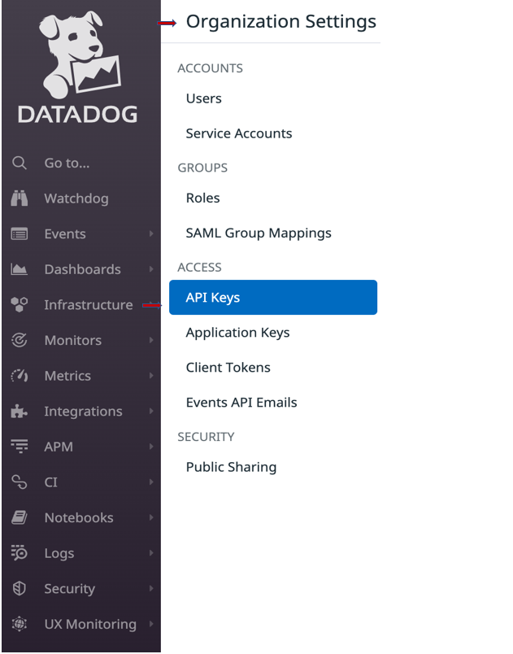Image resolution: width=513 pixels, height=654 pixels.
Task: Expand the UX Monitoring submenu arrow
Action: point(151,625)
